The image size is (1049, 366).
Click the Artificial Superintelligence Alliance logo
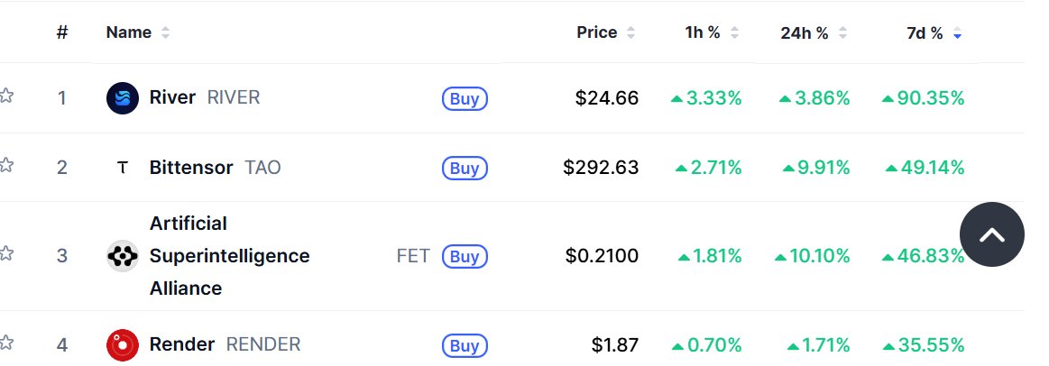122,256
